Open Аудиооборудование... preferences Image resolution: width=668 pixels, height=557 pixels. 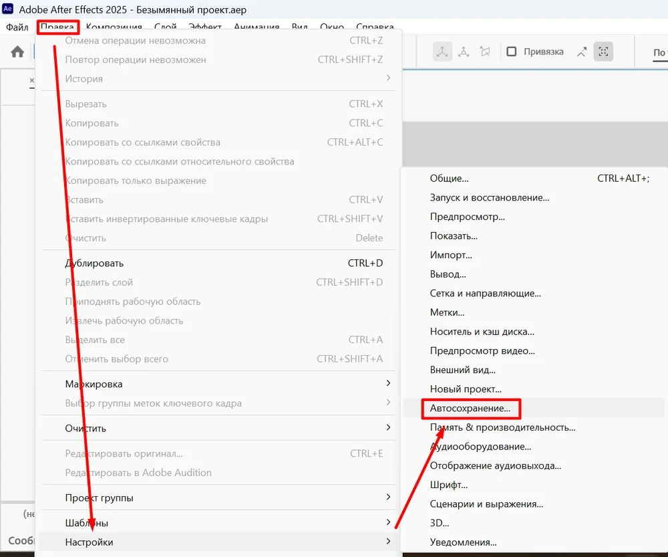[x=534, y=447]
